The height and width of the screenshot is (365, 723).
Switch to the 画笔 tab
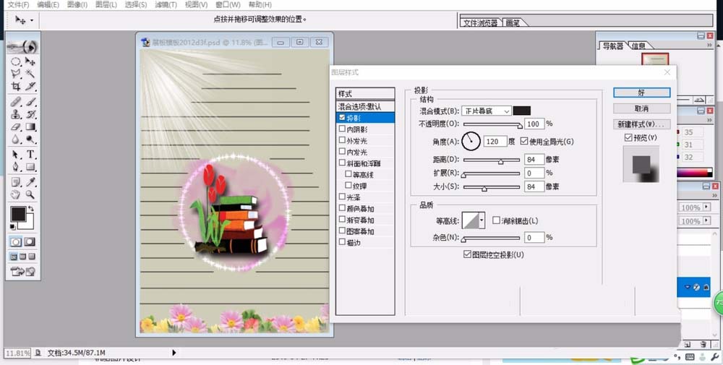tap(513, 22)
